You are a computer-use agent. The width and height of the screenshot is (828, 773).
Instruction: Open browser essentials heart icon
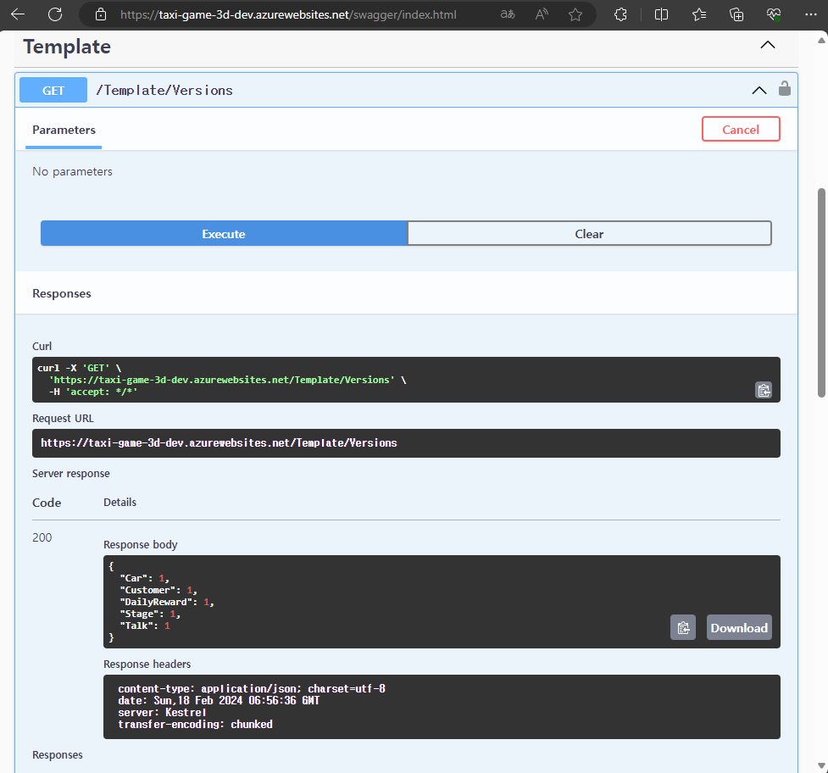(774, 14)
